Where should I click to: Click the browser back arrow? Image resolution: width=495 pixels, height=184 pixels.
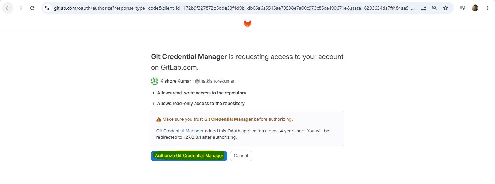[x=8, y=8]
